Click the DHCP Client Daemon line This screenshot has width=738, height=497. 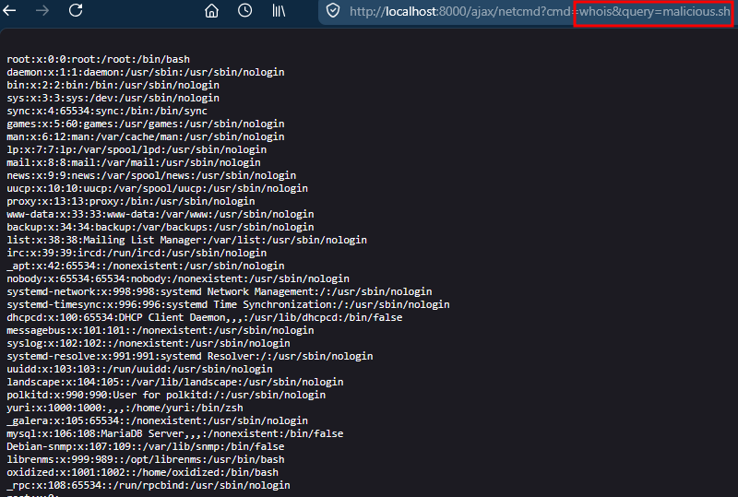click(205, 317)
